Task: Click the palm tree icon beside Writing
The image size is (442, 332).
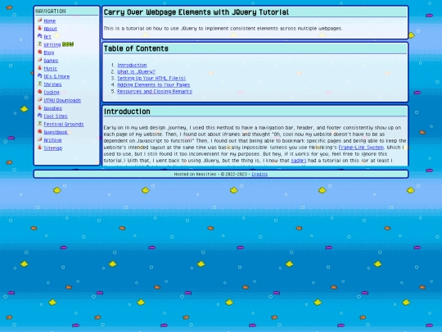Action: click(x=40, y=44)
